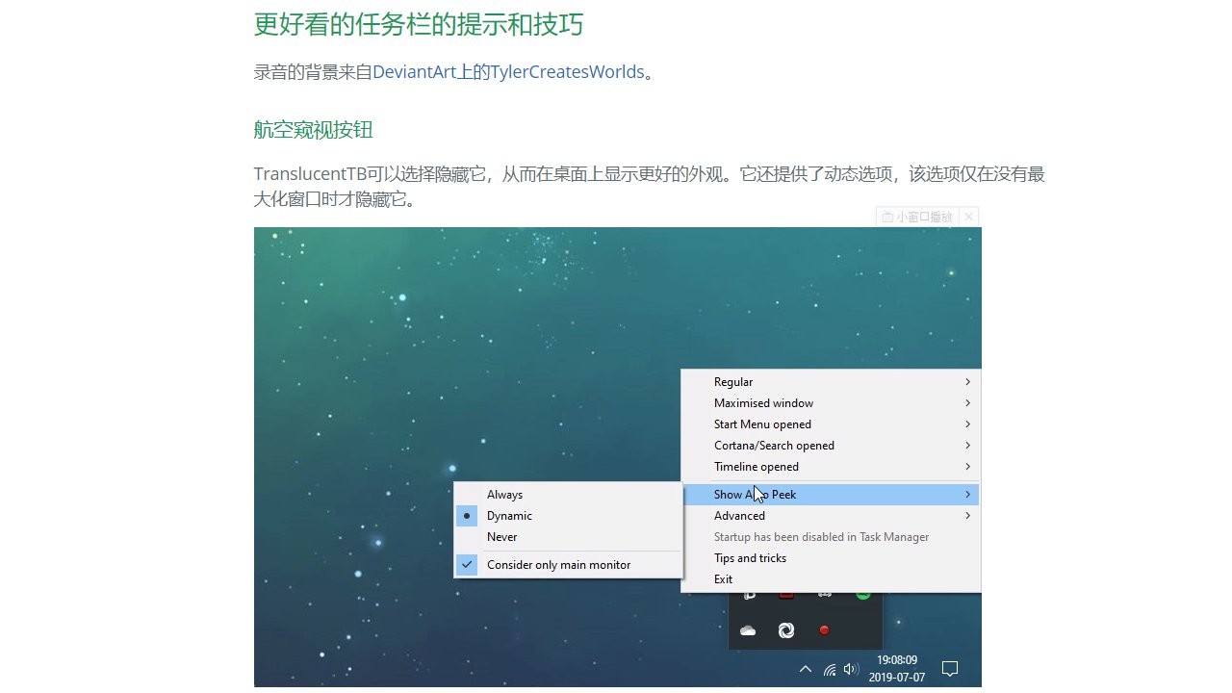Select the Dynamic radio option

coord(568,516)
